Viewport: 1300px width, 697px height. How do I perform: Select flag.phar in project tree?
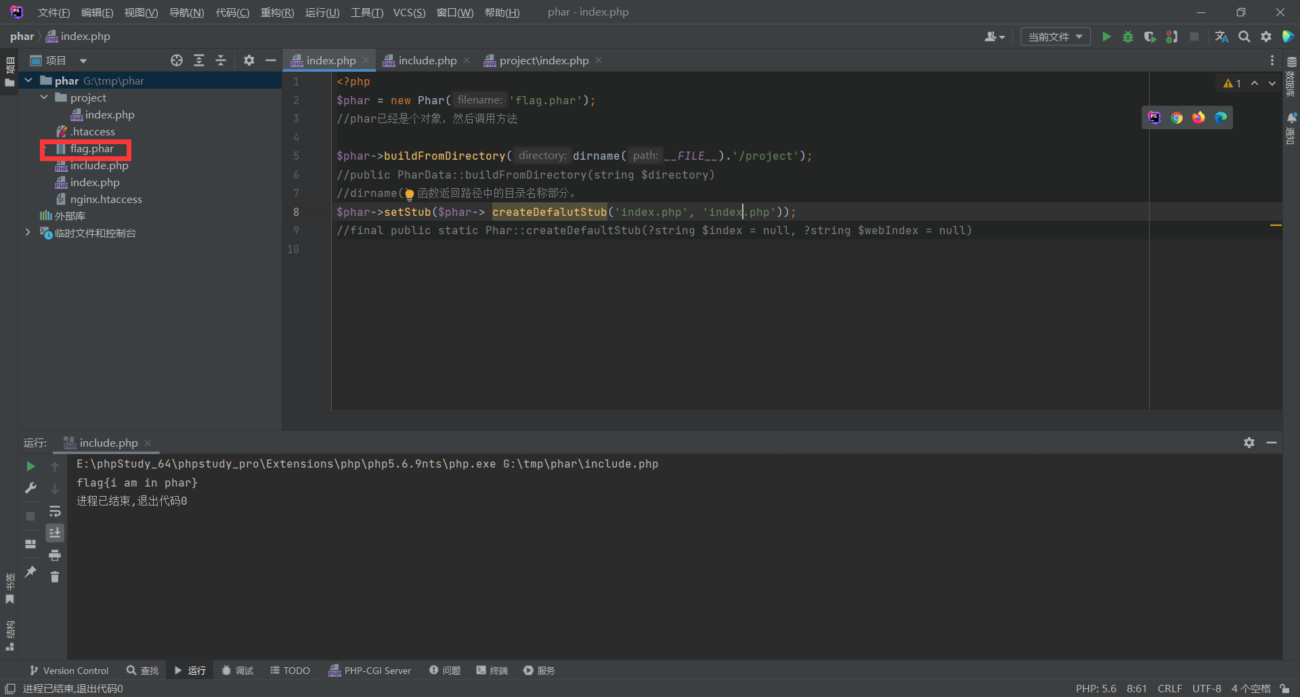coord(92,149)
